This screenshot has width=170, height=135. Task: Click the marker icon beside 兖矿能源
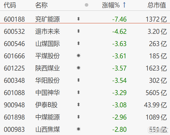(78, 19)
